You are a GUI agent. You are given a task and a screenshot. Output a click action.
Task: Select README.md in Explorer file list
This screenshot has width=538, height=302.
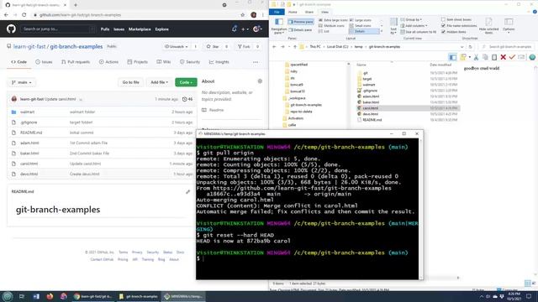[x=372, y=120]
